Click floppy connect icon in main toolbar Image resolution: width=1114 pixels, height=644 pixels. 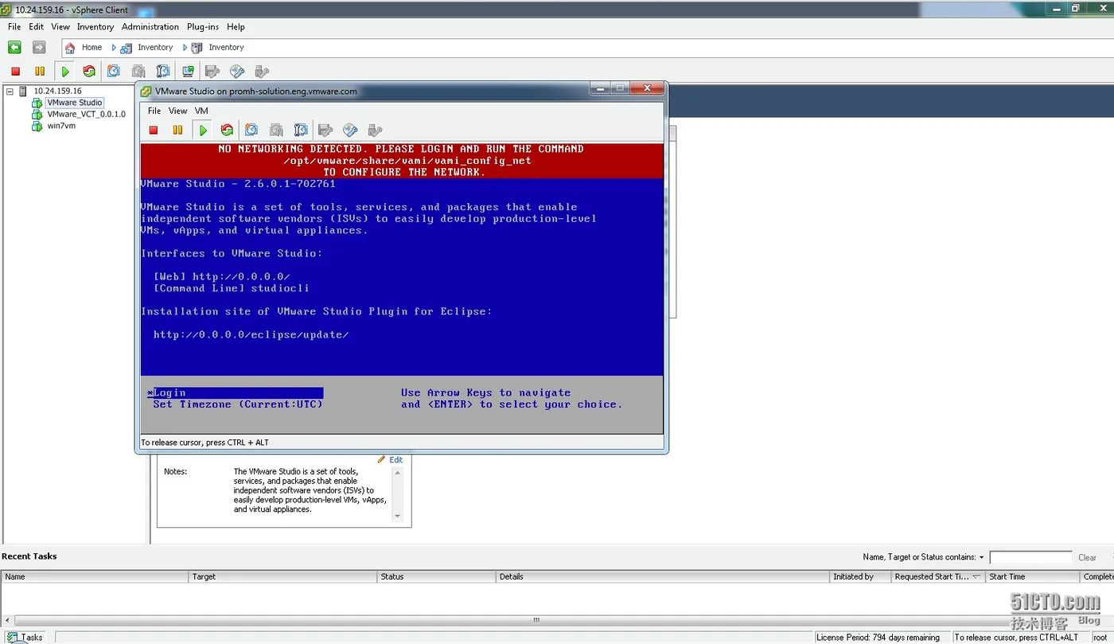click(212, 72)
